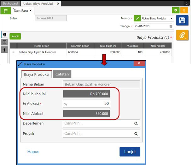Viewport: 191px width, 165px height.
Task: Switch to the Dashboard tab
Action: click(x=10, y=3)
